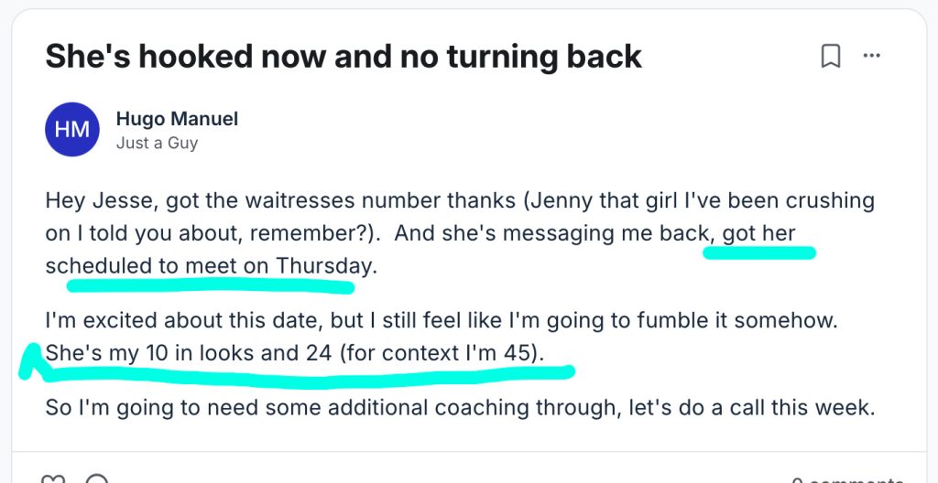Viewport: 938px width, 483px height.
Task: Click the highlighted phrase "scheduled to meet on Thursday"
Action: click(209, 266)
